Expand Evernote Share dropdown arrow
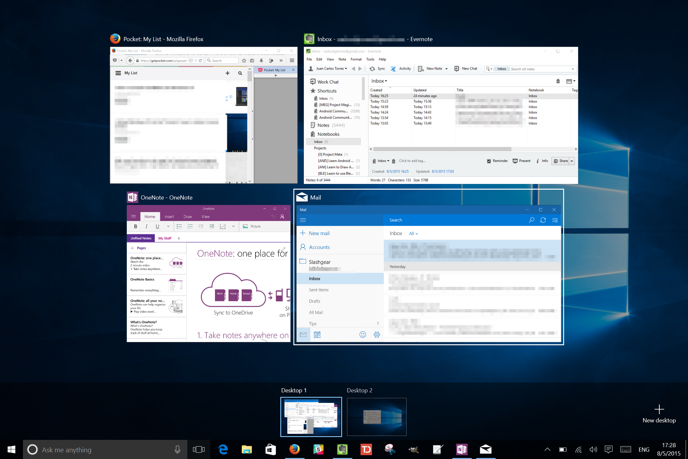688x459 pixels. pyautogui.click(x=572, y=161)
